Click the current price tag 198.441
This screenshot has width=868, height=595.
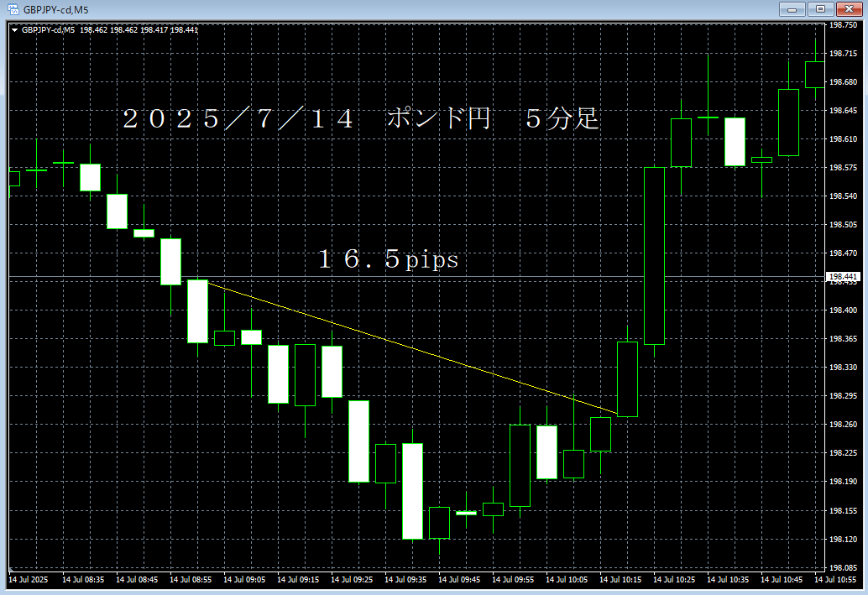tap(843, 277)
